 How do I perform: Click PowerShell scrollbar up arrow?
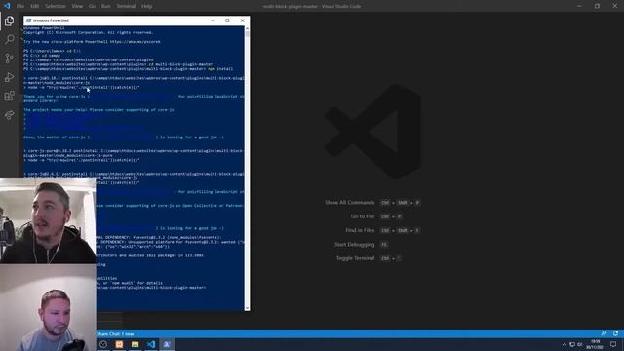pos(247,28)
